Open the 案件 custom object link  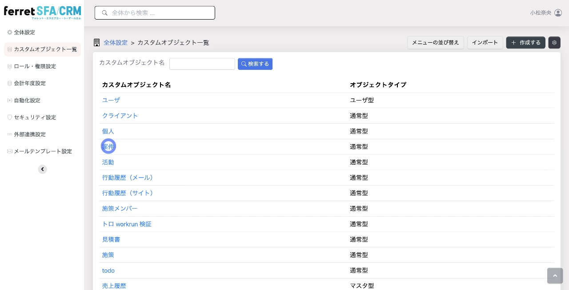coord(108,146)
